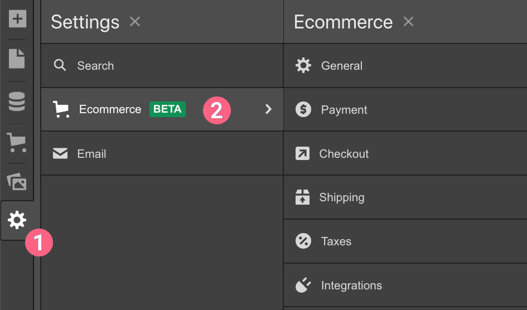
Task: Open the Ecommerce cart sidebar icon
Action: pyautogui.click(x=17, y=143)
